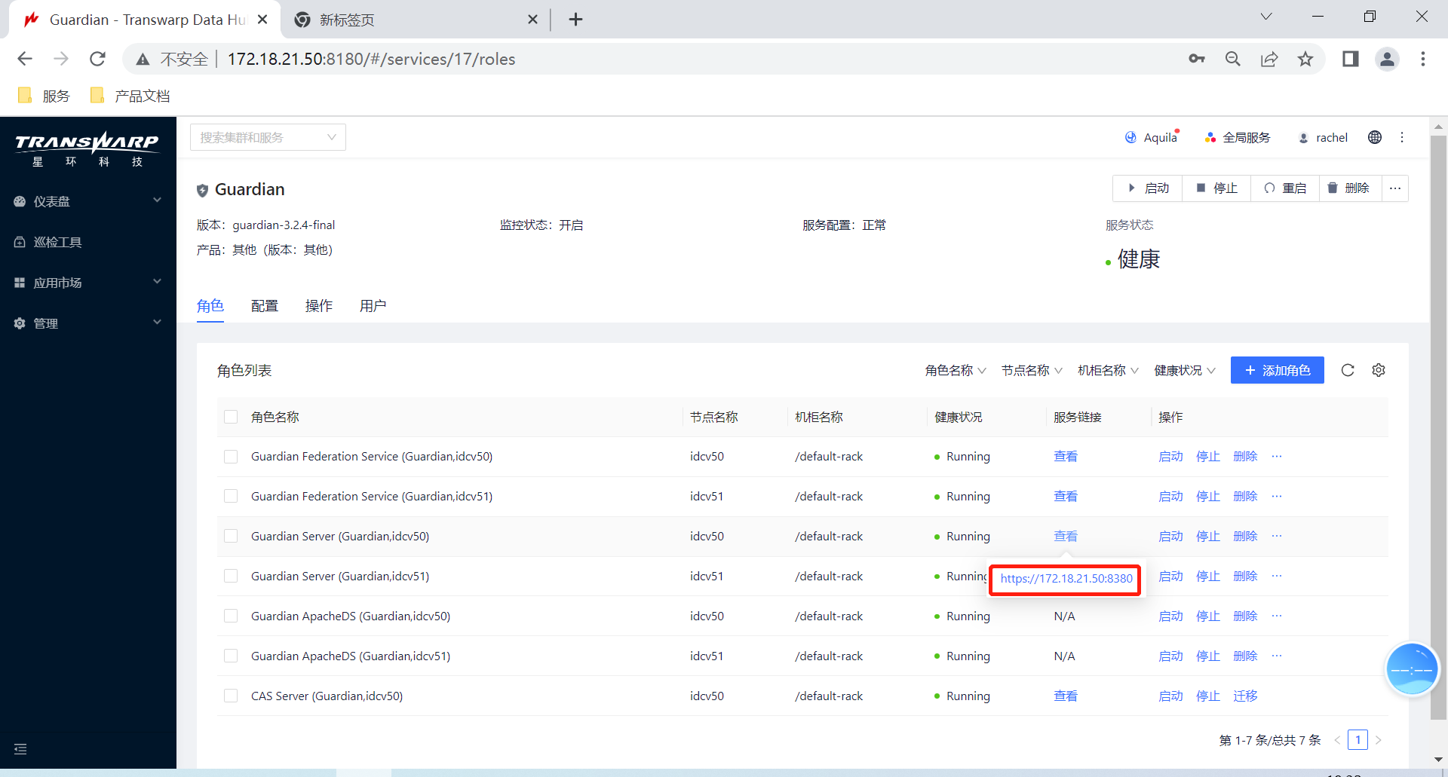Open more actions for Guardian ApacheDS idcv51
The width and height of the screenshot is (1448, 777).
coord(1277,656)
